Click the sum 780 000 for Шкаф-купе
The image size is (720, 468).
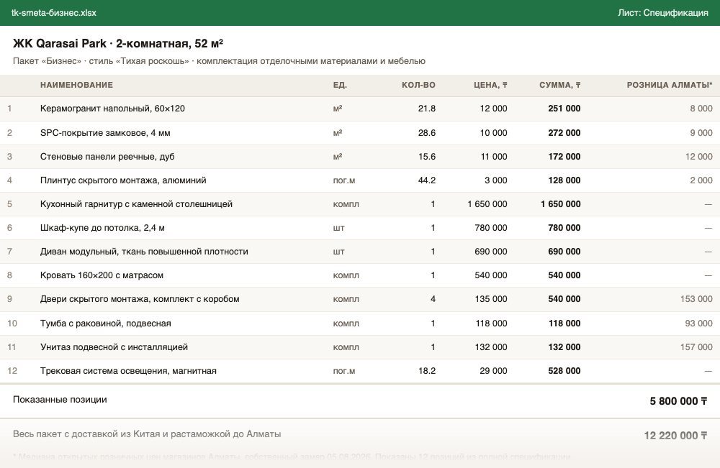564,228
